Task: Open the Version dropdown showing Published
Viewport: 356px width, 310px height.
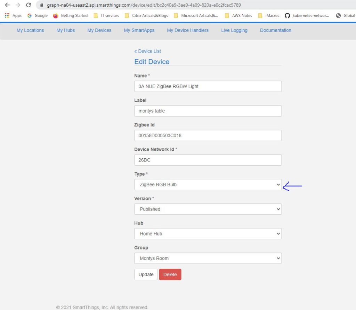Action: (x=208, y=209)
